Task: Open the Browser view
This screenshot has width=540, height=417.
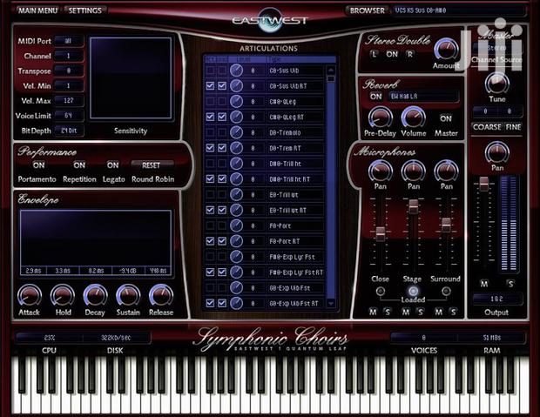Action: 368,10
